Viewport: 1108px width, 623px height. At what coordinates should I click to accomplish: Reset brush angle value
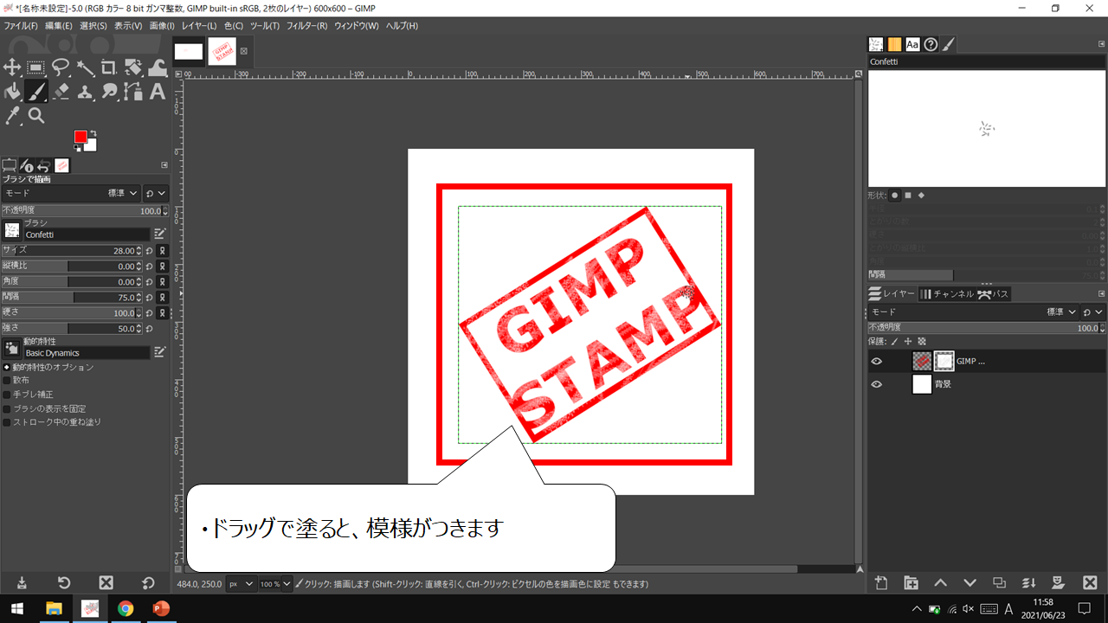tap(149, 281)
